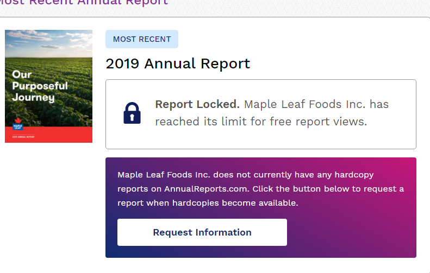Click the Our Purposeful Journey cover title

click(40, 86)
